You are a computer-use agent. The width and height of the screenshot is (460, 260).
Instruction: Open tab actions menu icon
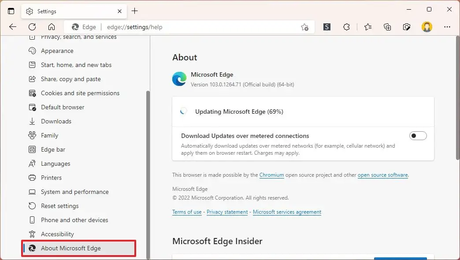pyautogui.click(x=11, y=11)
